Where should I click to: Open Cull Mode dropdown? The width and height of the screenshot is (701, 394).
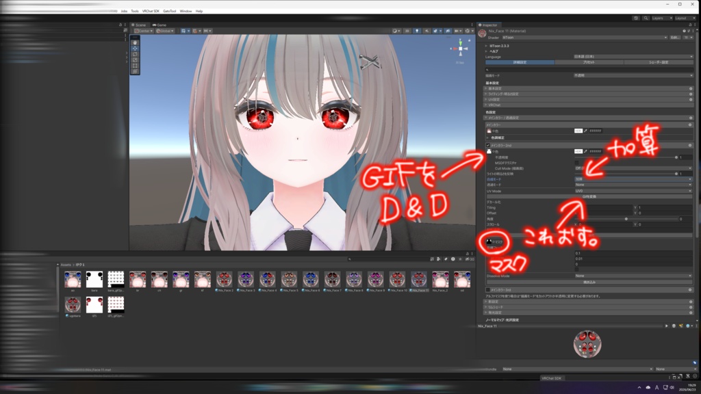pyautogui.click(x=633, y=168)
